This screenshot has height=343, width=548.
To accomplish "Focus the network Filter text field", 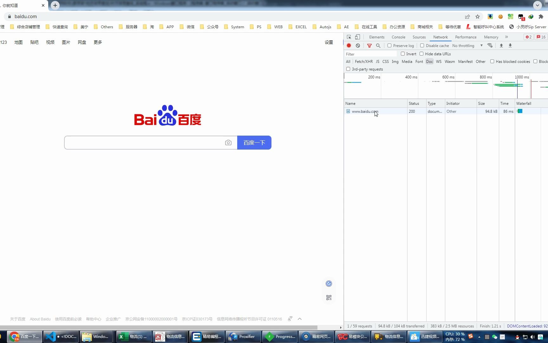I will [x=371, y=54].
